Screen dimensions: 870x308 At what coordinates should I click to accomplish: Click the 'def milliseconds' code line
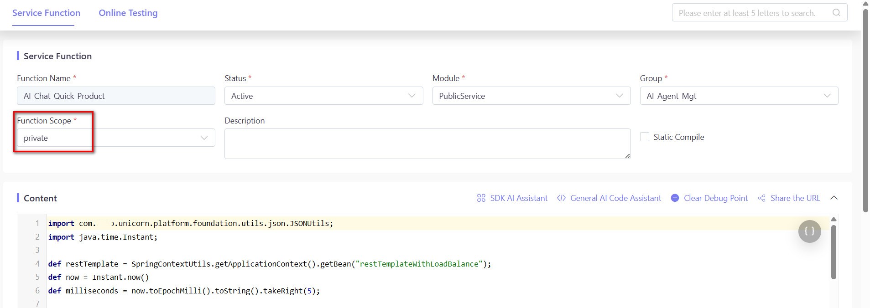[x=184, y=291]
